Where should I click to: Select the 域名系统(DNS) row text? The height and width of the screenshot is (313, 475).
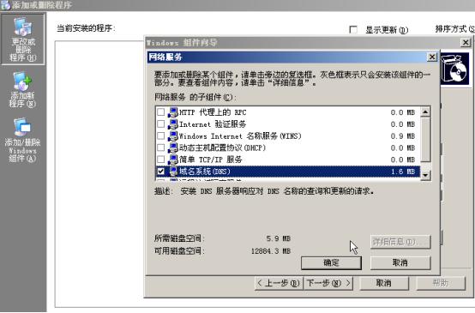click(204, 172)
